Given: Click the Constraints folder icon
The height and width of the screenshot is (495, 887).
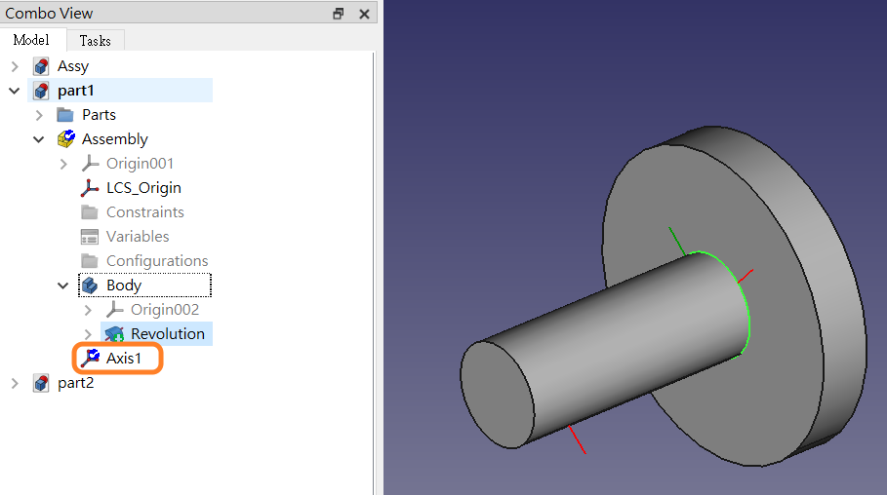Looking at the screenshot, I should (90, 211).
